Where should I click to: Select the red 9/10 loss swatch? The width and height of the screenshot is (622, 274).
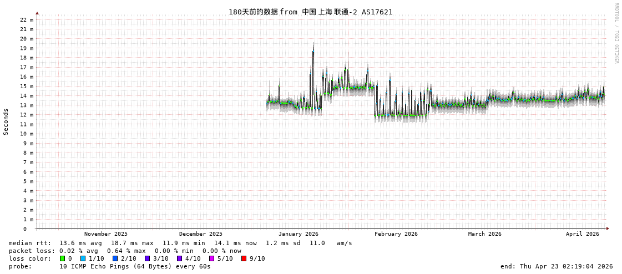(x=244, y=258)
